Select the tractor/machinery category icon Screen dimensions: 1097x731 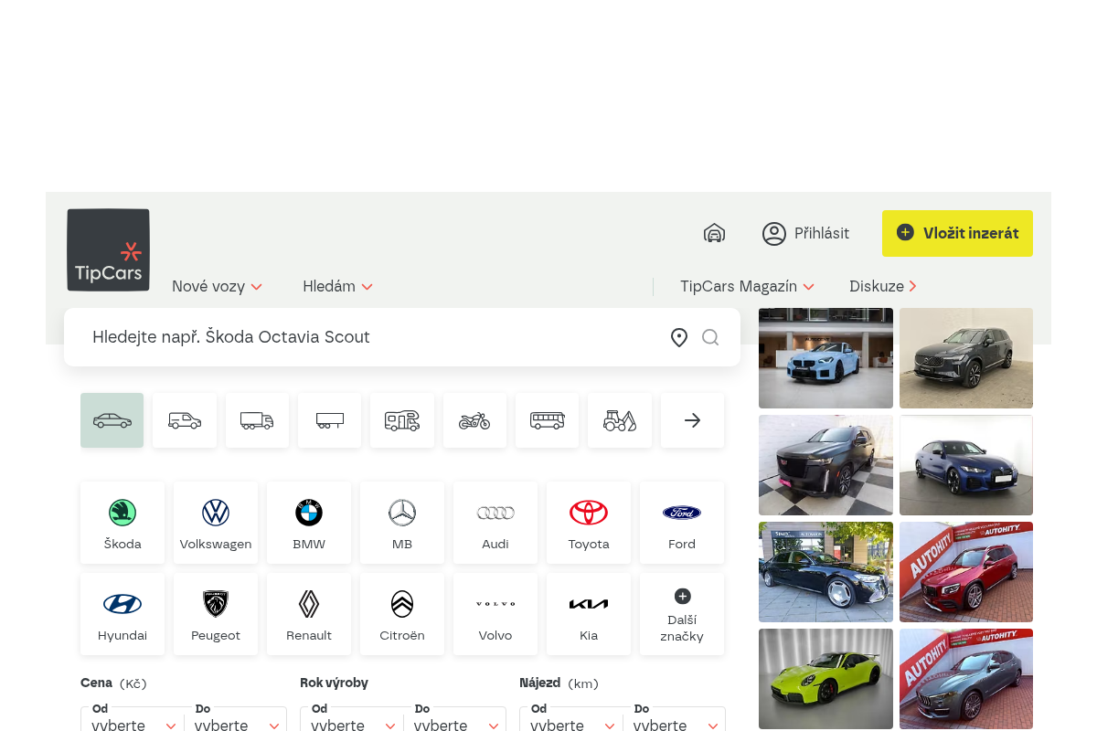pyautogui.click(x=620, y=420)
